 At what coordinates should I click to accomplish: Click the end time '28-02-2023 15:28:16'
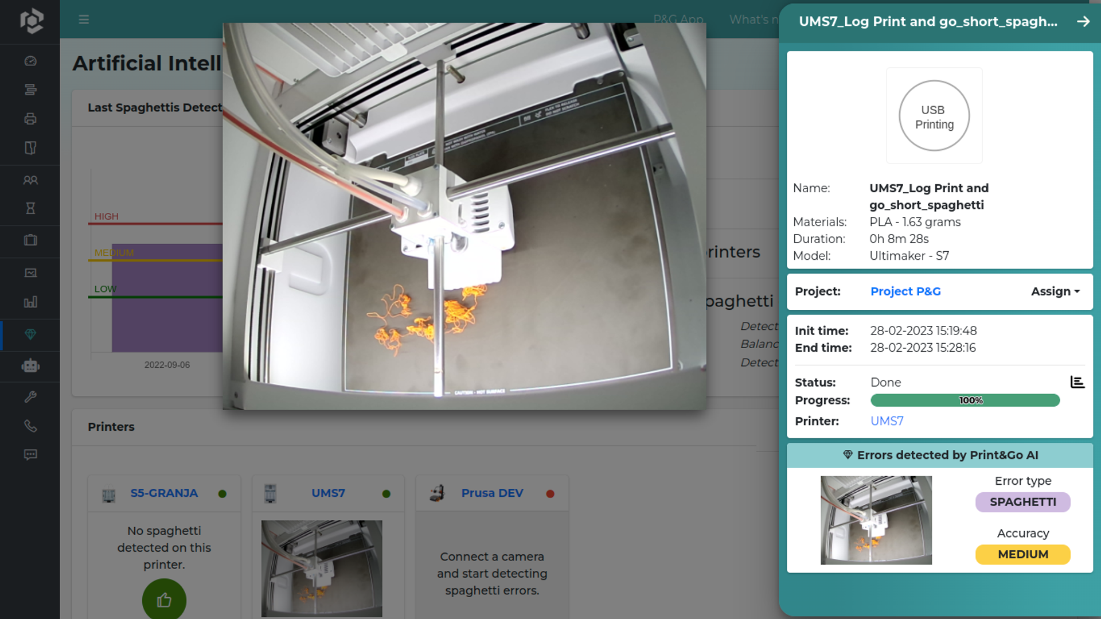click(923, 348)
